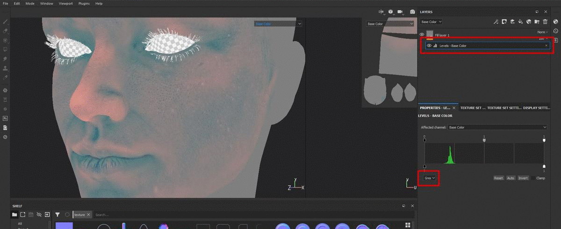Click the Levels histogram icon in layer stack
Image resolution: width=561 pixels, height=229 pixels.
point(436,46)
